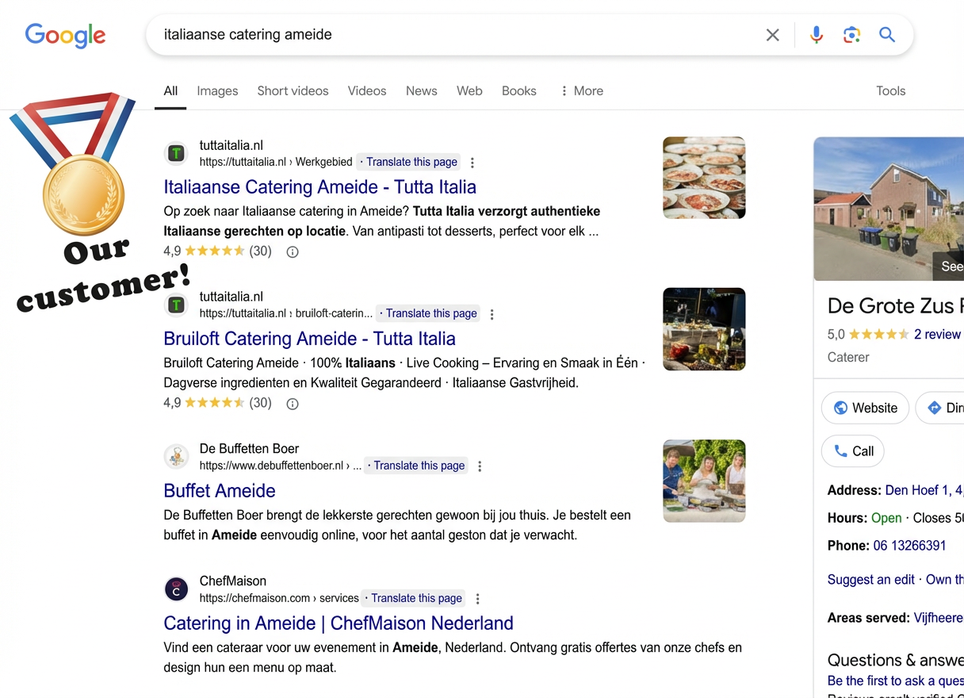Start voice search with microphone icon
This screenshot has height=698, width=964.
[x=816, y=35]
